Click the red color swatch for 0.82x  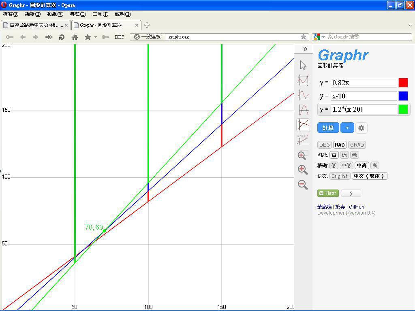403,83
